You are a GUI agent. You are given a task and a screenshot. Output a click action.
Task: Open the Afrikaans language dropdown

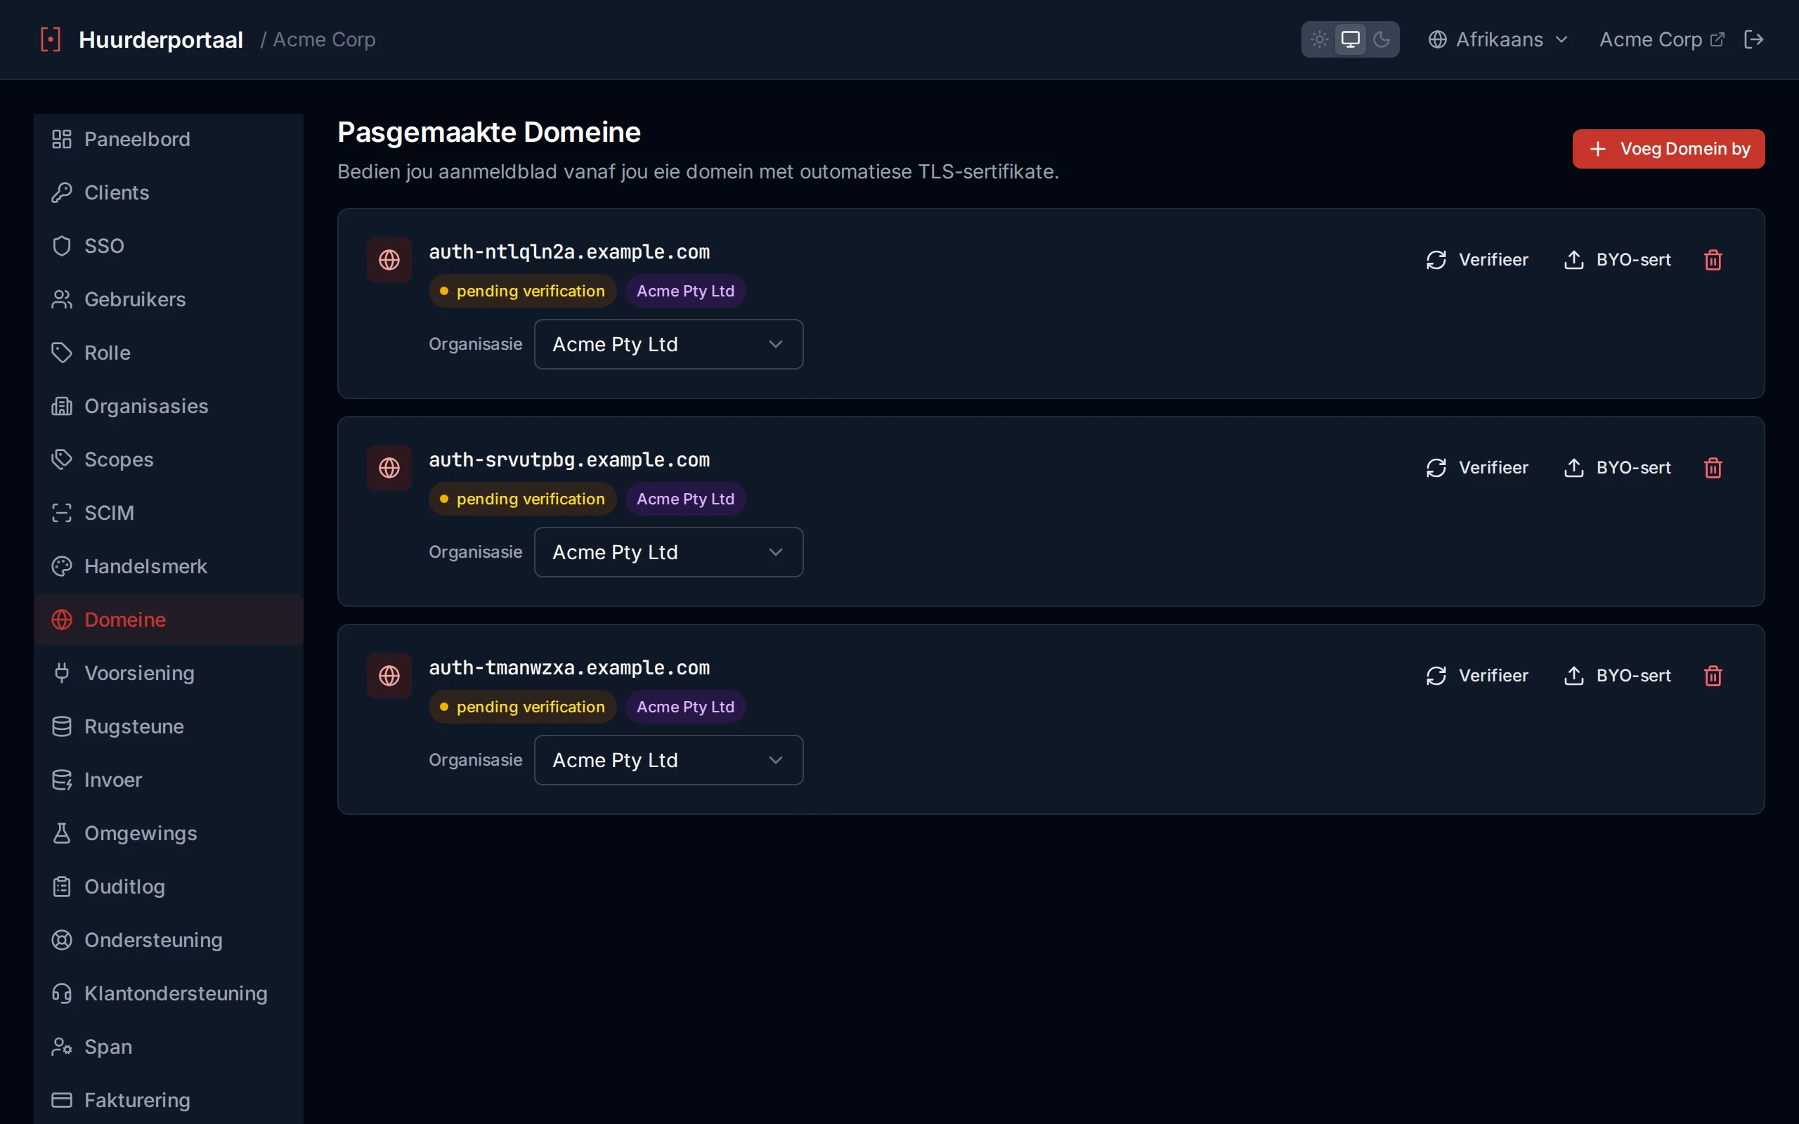click(1498, 39)
